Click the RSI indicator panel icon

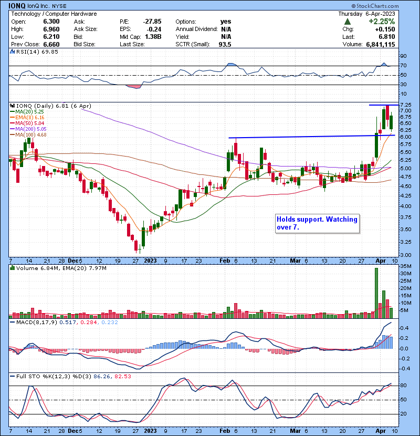point(12,51)
